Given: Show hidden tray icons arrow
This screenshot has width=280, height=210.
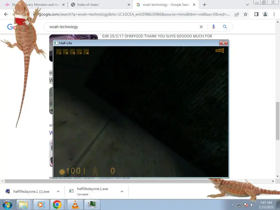Looking at the screenshot, I should click(x=232, y=205).
